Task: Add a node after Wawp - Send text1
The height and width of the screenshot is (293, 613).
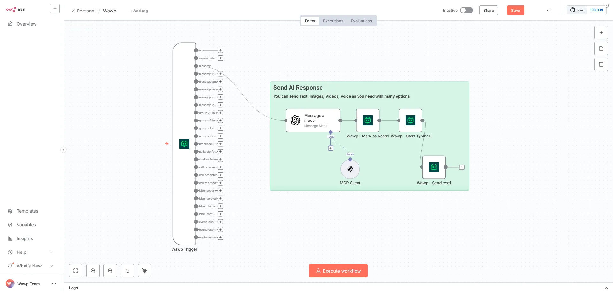Action: pos(462,167)
